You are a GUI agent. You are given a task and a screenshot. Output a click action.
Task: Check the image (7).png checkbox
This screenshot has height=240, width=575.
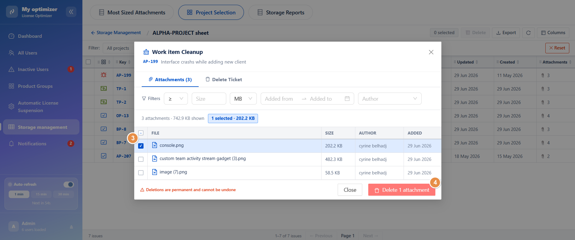pos(141,173)
